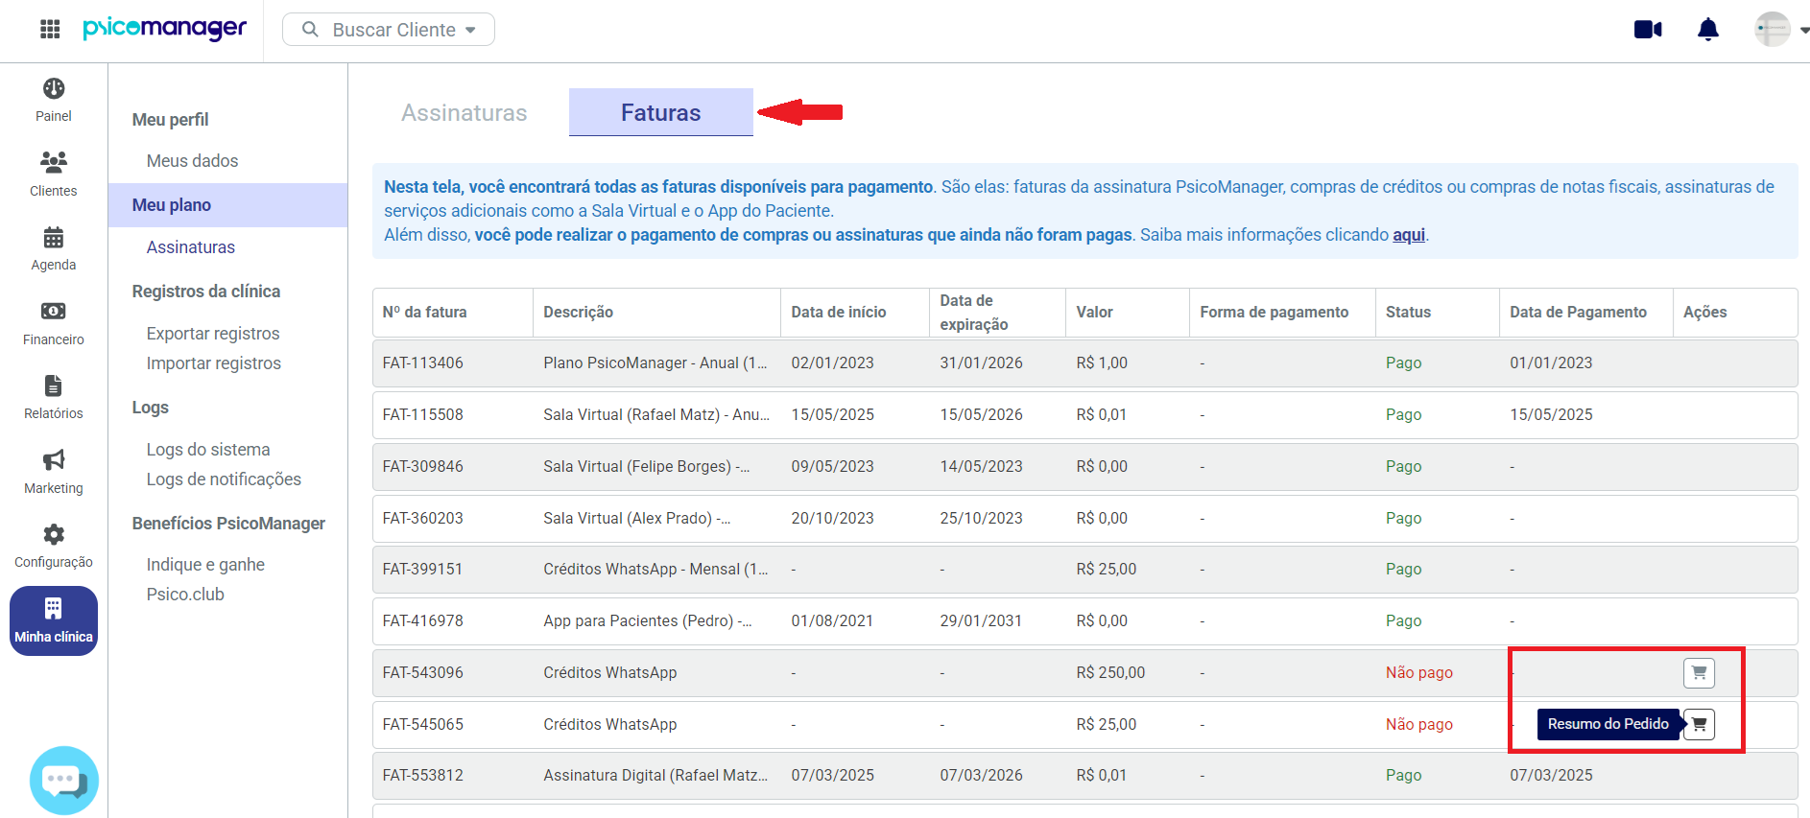Viewport: 1810px width, 818px height.
Task: Click Pago status of FAT-113406
Action: click(x=1403, y=363)
